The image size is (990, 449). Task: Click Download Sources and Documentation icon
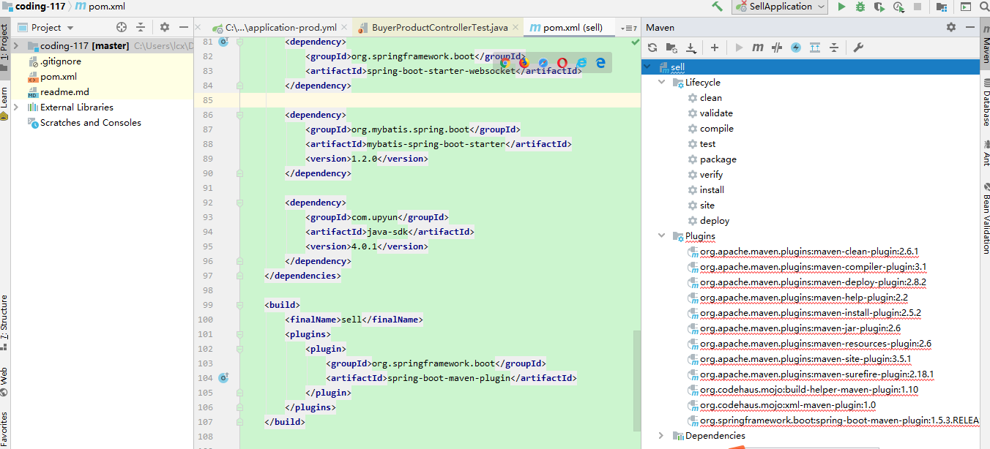[x=691, y=48]
